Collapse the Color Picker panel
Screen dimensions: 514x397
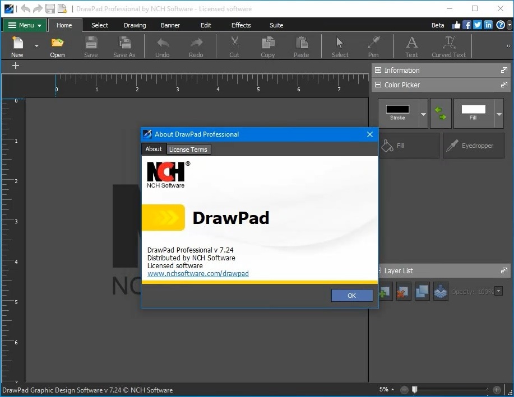[x=378, y=85]
